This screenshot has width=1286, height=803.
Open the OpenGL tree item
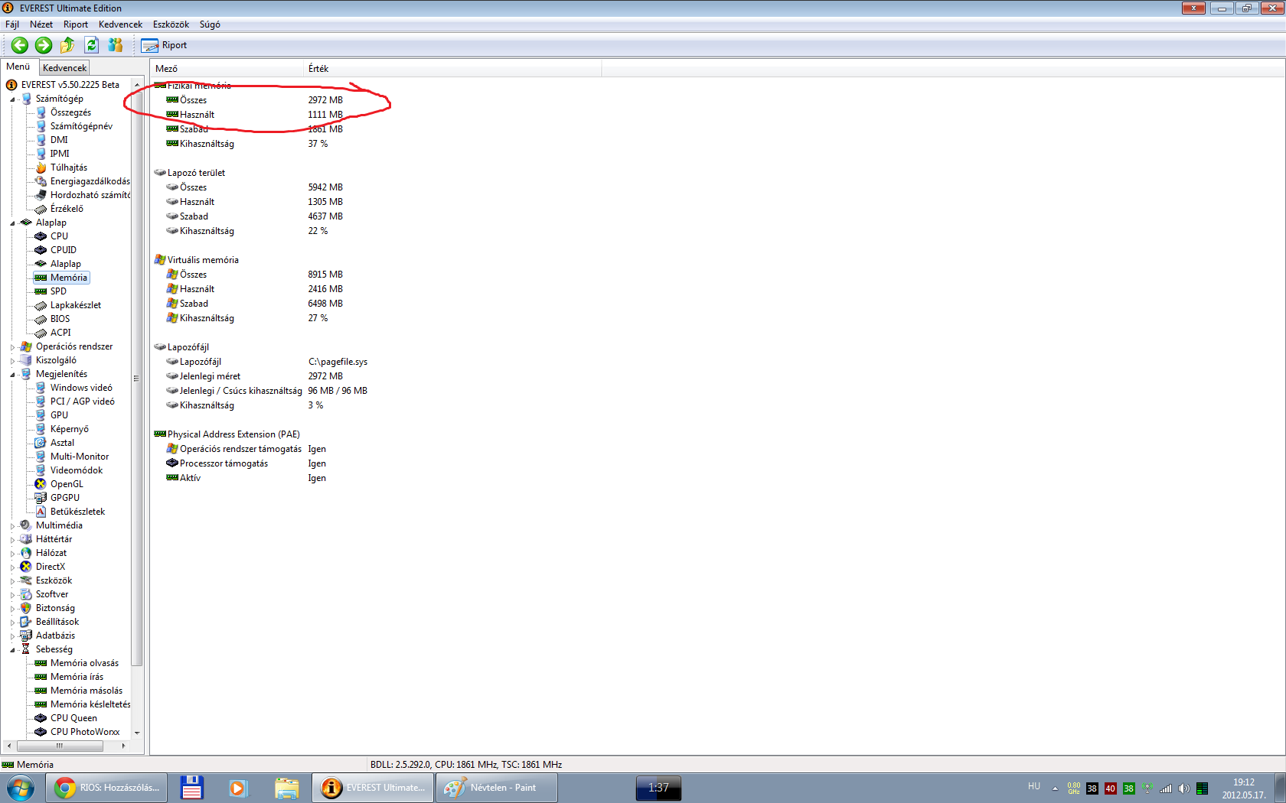pyautogui.click(x=67, y=484)
